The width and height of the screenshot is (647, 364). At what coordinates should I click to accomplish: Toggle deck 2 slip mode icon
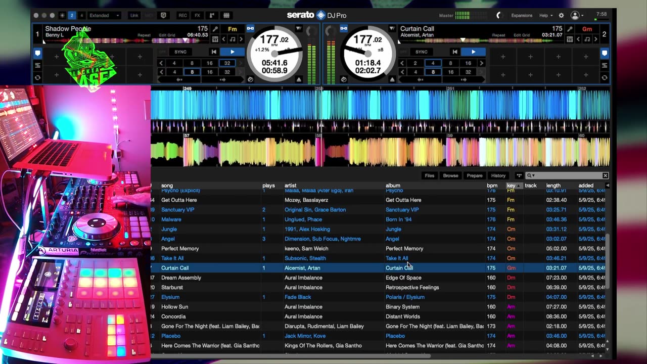[344, 79]
